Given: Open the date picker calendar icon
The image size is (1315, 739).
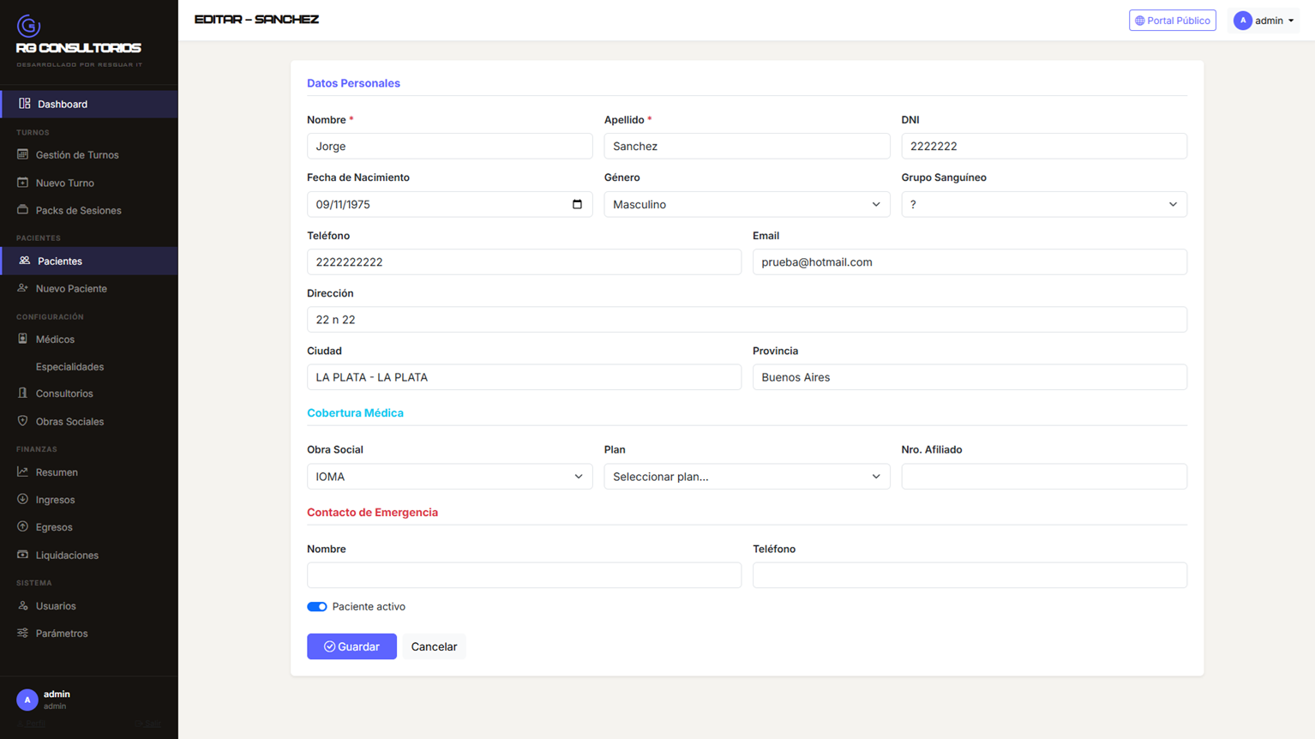Looking at the screenshot, I should click(577, 204).
